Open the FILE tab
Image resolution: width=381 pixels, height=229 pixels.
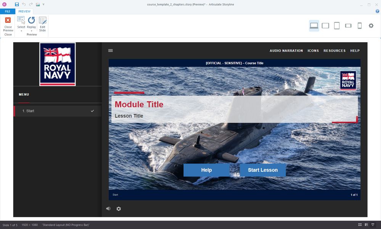[8, 11]
